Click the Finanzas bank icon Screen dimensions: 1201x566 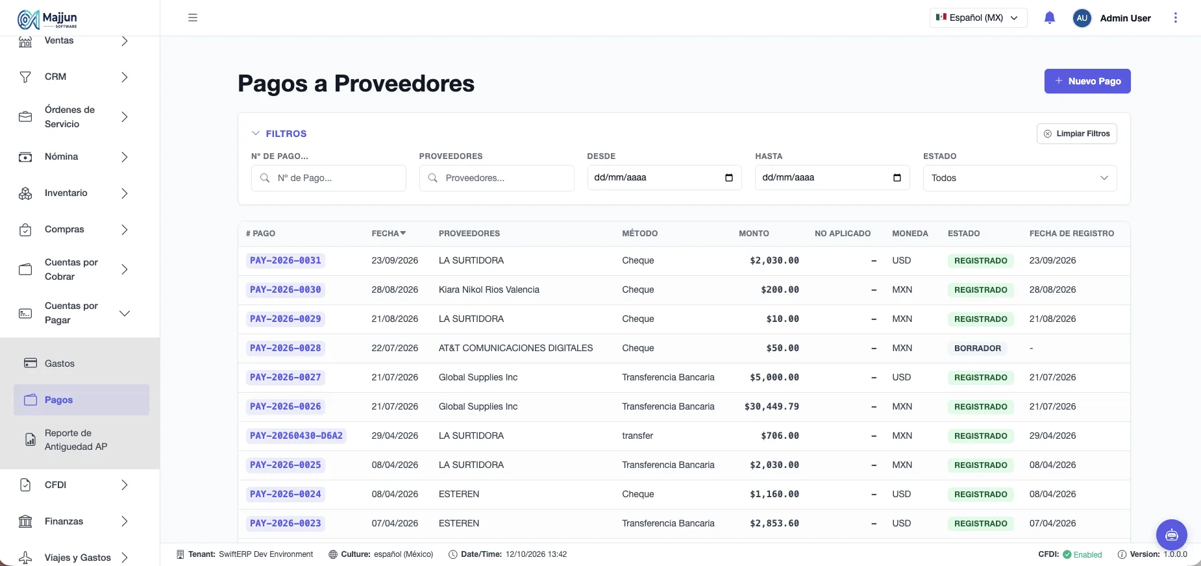tap(25, 521)
